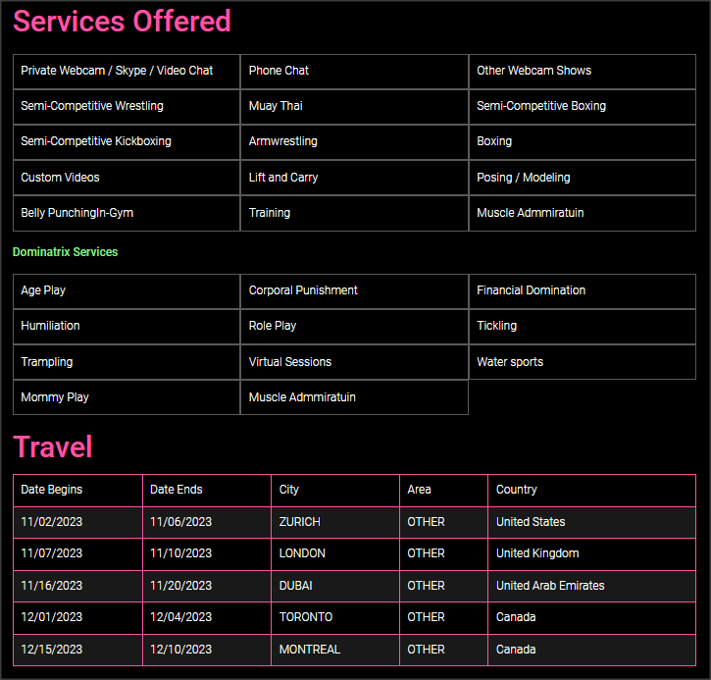
Task: Click the Country column header
Action: coord(517,490)
